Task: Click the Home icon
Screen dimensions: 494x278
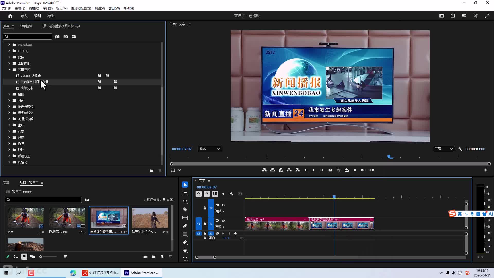Action: pos(10,16)
